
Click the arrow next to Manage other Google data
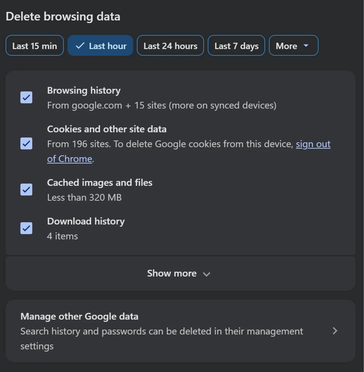[x=335, y=331]
